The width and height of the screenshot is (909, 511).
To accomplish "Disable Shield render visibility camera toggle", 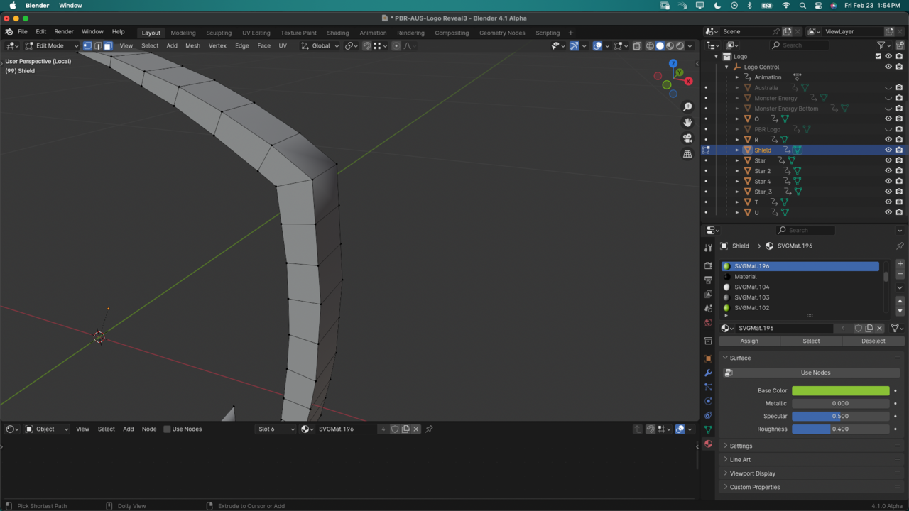I will point(898,150).
